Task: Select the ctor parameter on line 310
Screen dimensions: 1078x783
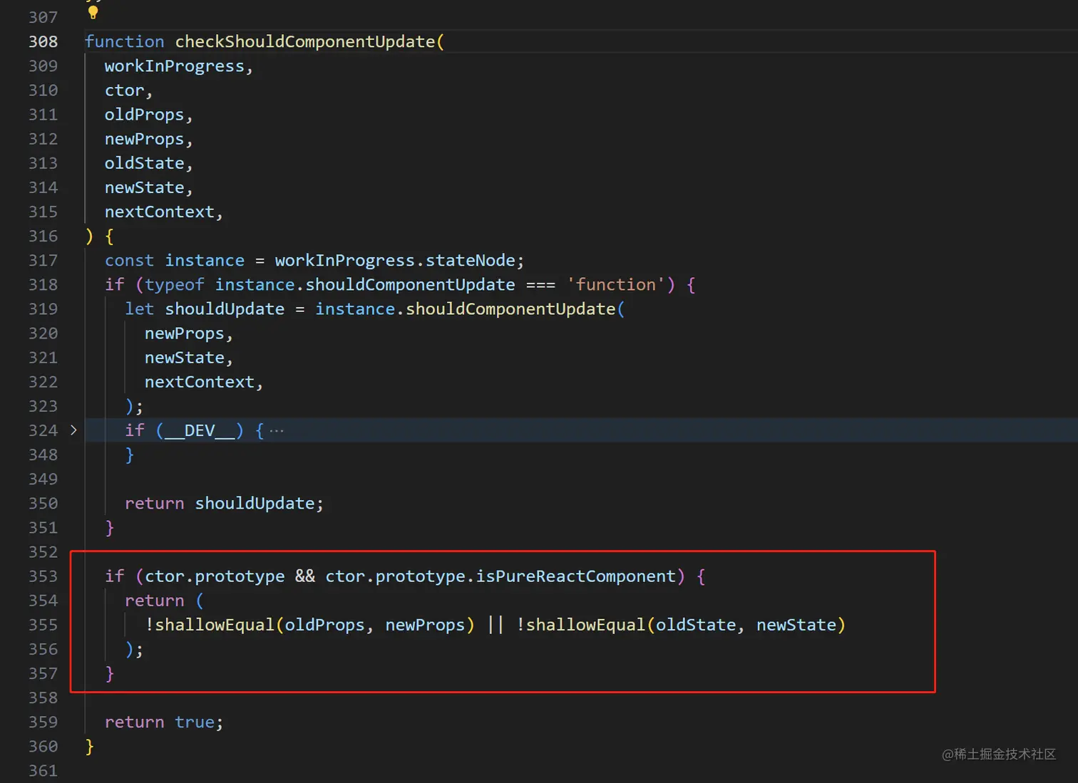Action: coord(125,90)
